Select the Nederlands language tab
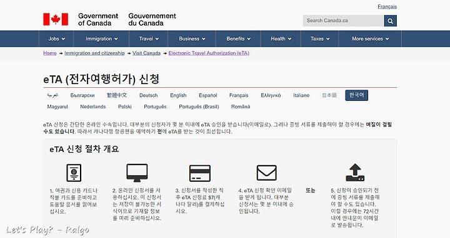Viewport: 450px width, 238px height. [92, 107]
